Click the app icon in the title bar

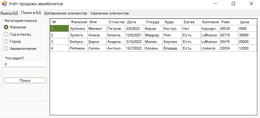coord(4,4)
